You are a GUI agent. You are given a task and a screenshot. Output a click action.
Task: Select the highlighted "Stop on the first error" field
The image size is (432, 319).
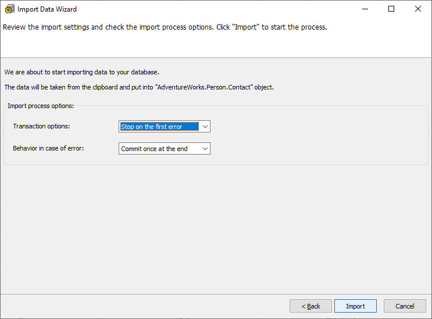159,127
